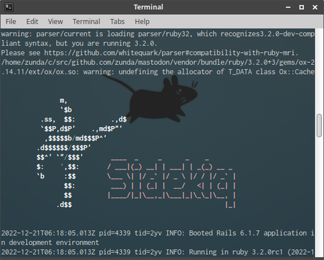This screenshot has height=260, width=324.
Task: Minimize the Terminal window
Action: (x=288, y=7)
